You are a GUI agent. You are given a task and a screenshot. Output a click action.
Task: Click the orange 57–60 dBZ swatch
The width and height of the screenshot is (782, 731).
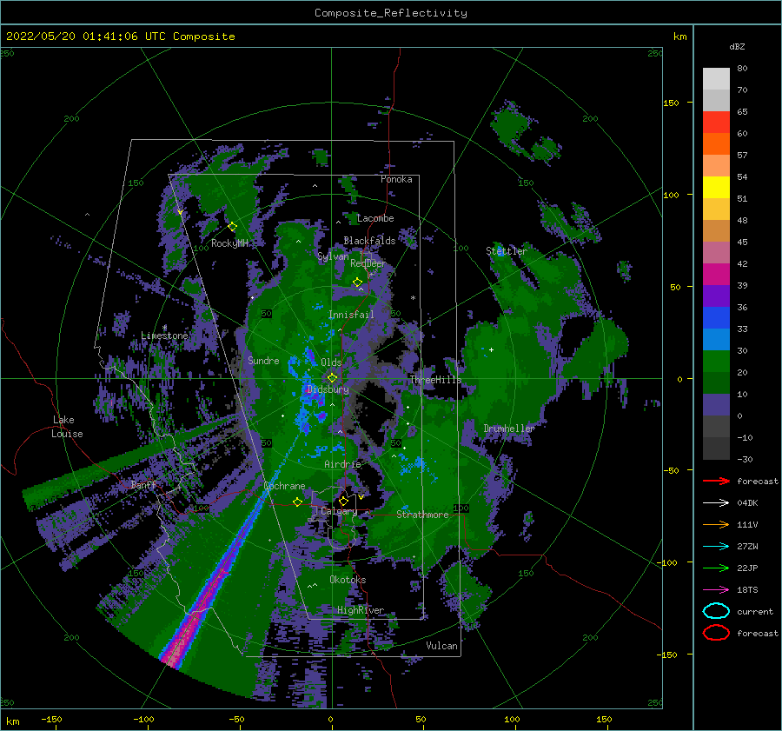pyautogui.click(x=716, y=144)
